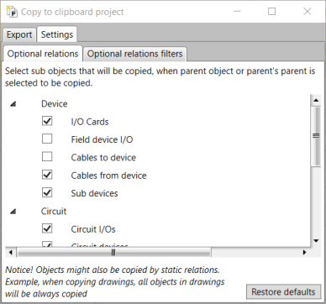Click the horizontal scrollbar right arrow

(x=304, y=253)
